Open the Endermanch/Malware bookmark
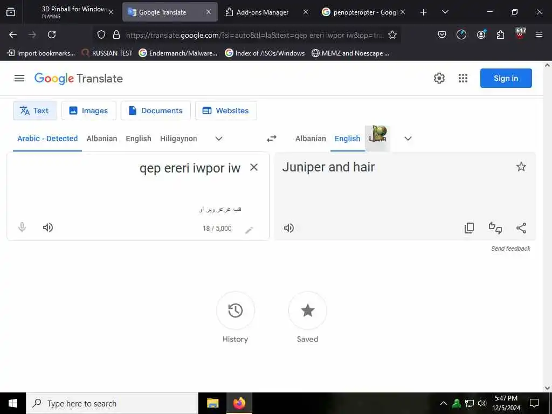Image resolution: width=552 pixels, height=414 pixels. (178, 53)
